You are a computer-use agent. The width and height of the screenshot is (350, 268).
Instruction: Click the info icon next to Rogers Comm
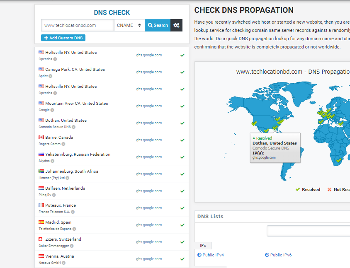tap(63, 144)
